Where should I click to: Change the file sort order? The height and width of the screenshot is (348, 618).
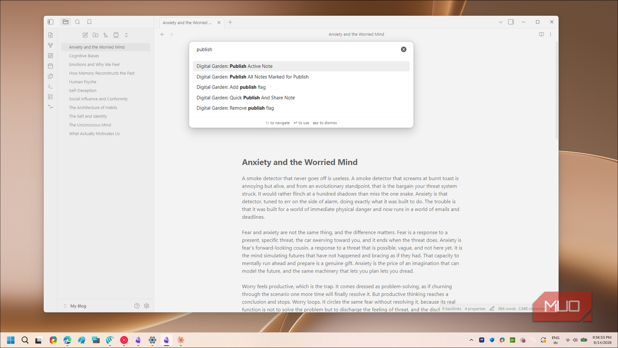pyautogui.click(x=106, y=35)
